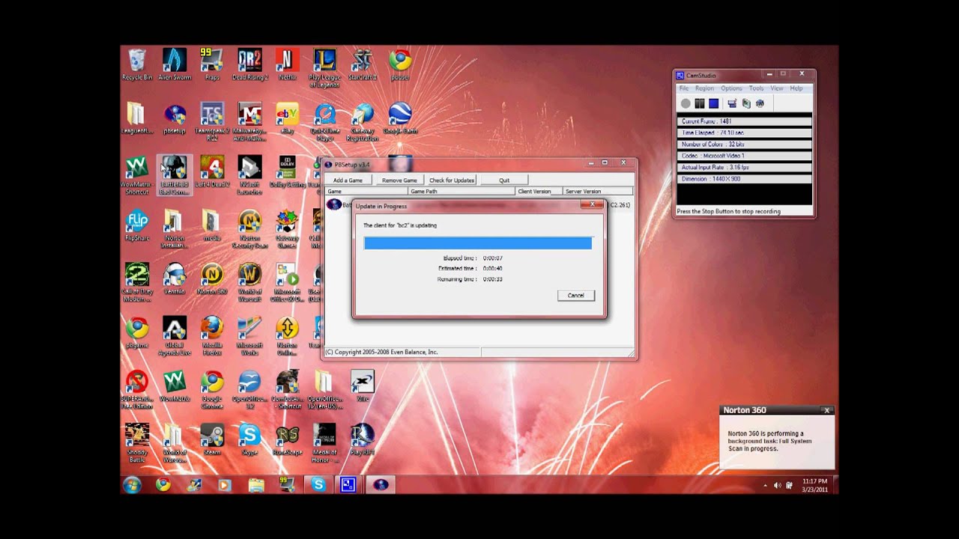Click the Skype icon in the taskbar

(318, 484)
